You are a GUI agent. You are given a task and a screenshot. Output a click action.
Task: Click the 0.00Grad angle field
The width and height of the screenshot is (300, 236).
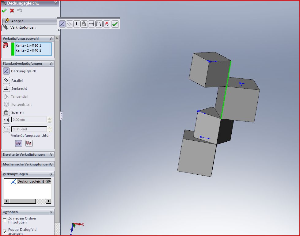pyautogui.click(x=29, y=129)
